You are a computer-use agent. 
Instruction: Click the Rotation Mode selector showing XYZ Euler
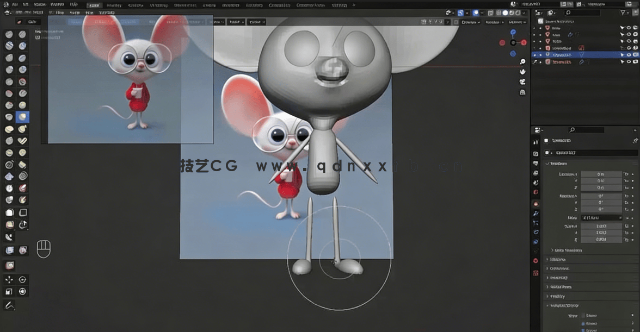601,217
